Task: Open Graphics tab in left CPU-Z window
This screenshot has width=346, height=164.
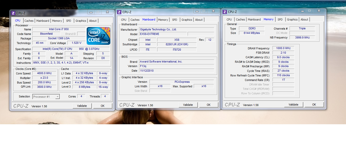Action: [81, 21]
